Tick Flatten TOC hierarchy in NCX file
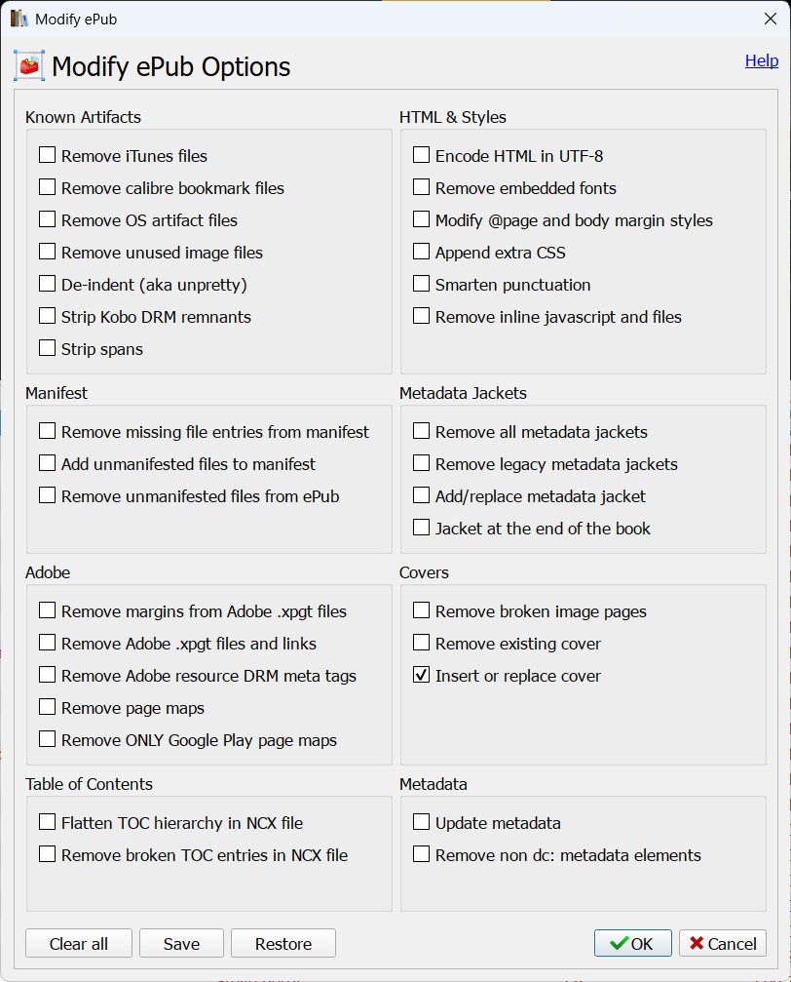The width and height of the screenshot is (791, 982). click(x=47, y=822)
